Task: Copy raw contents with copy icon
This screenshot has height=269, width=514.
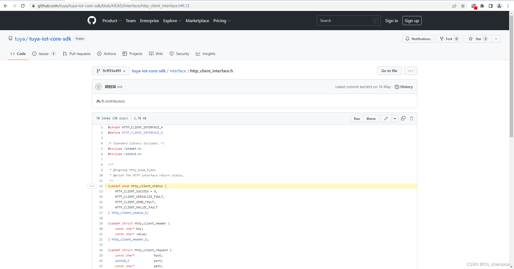Action: point(403,118)
